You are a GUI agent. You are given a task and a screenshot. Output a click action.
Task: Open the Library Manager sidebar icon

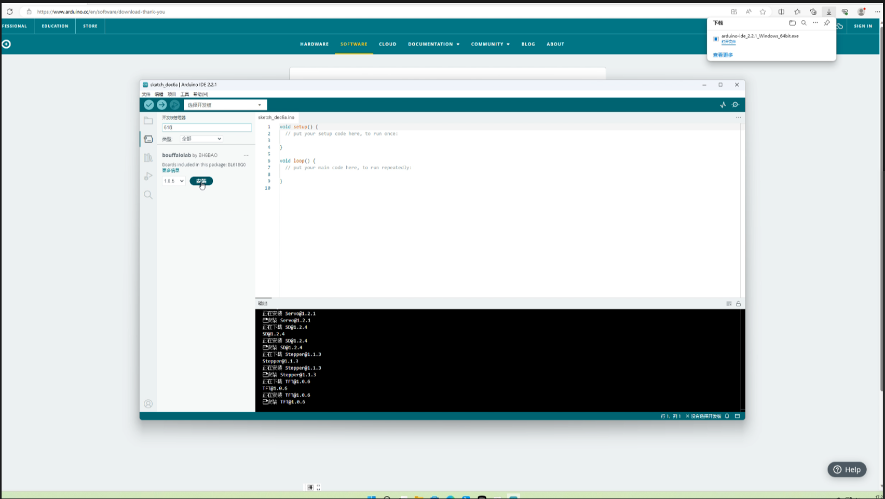[149, 158]
